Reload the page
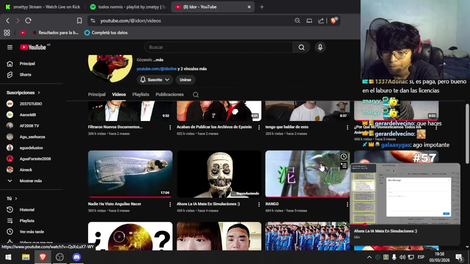 click(x=28, y=21)
